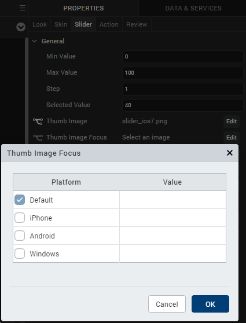Select the Action tab
Viewport: 246px width, 323px height.
[x=109, y=24]
